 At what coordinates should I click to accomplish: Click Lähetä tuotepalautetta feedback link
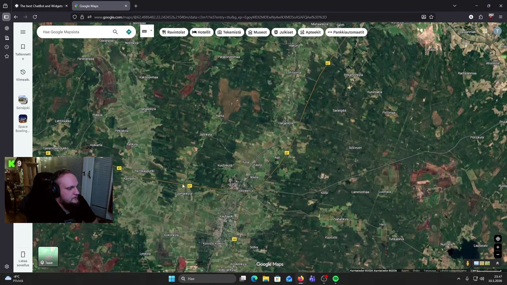point(453,271)
